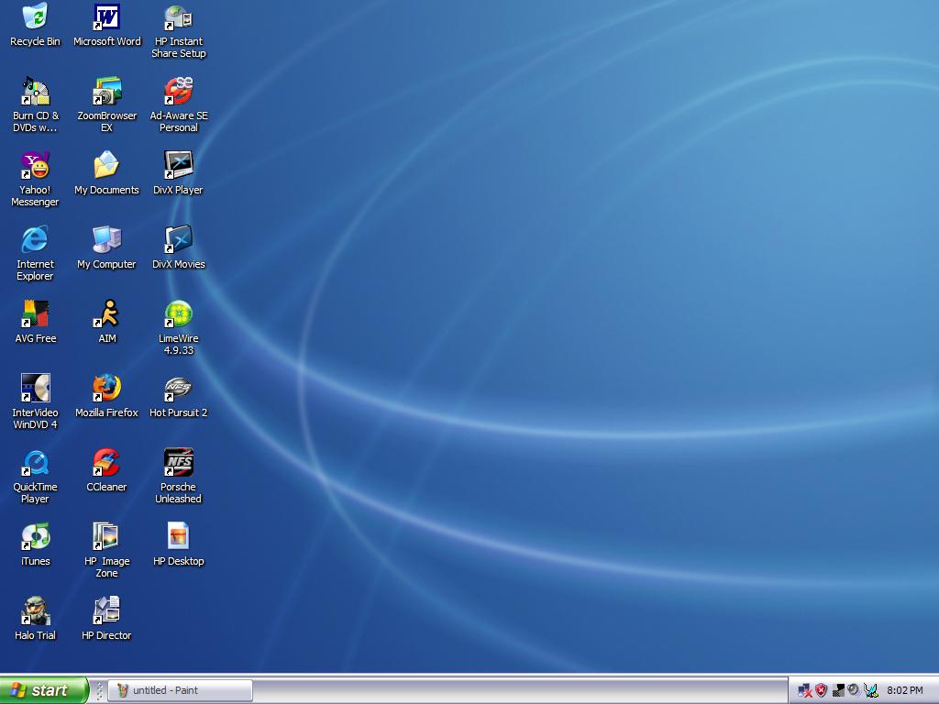Open the Windows start menu
The width and height of the screenshot is (939, 704).
44,690
